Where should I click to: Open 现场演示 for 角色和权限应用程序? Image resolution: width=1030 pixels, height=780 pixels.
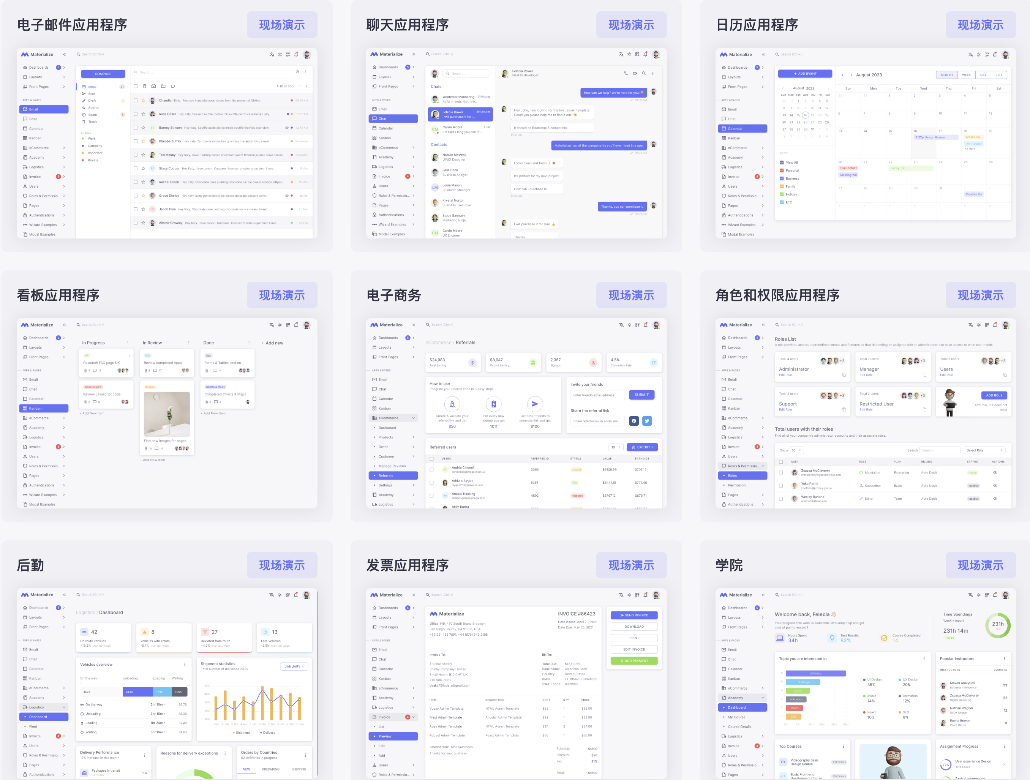click(x=980, y=295)
